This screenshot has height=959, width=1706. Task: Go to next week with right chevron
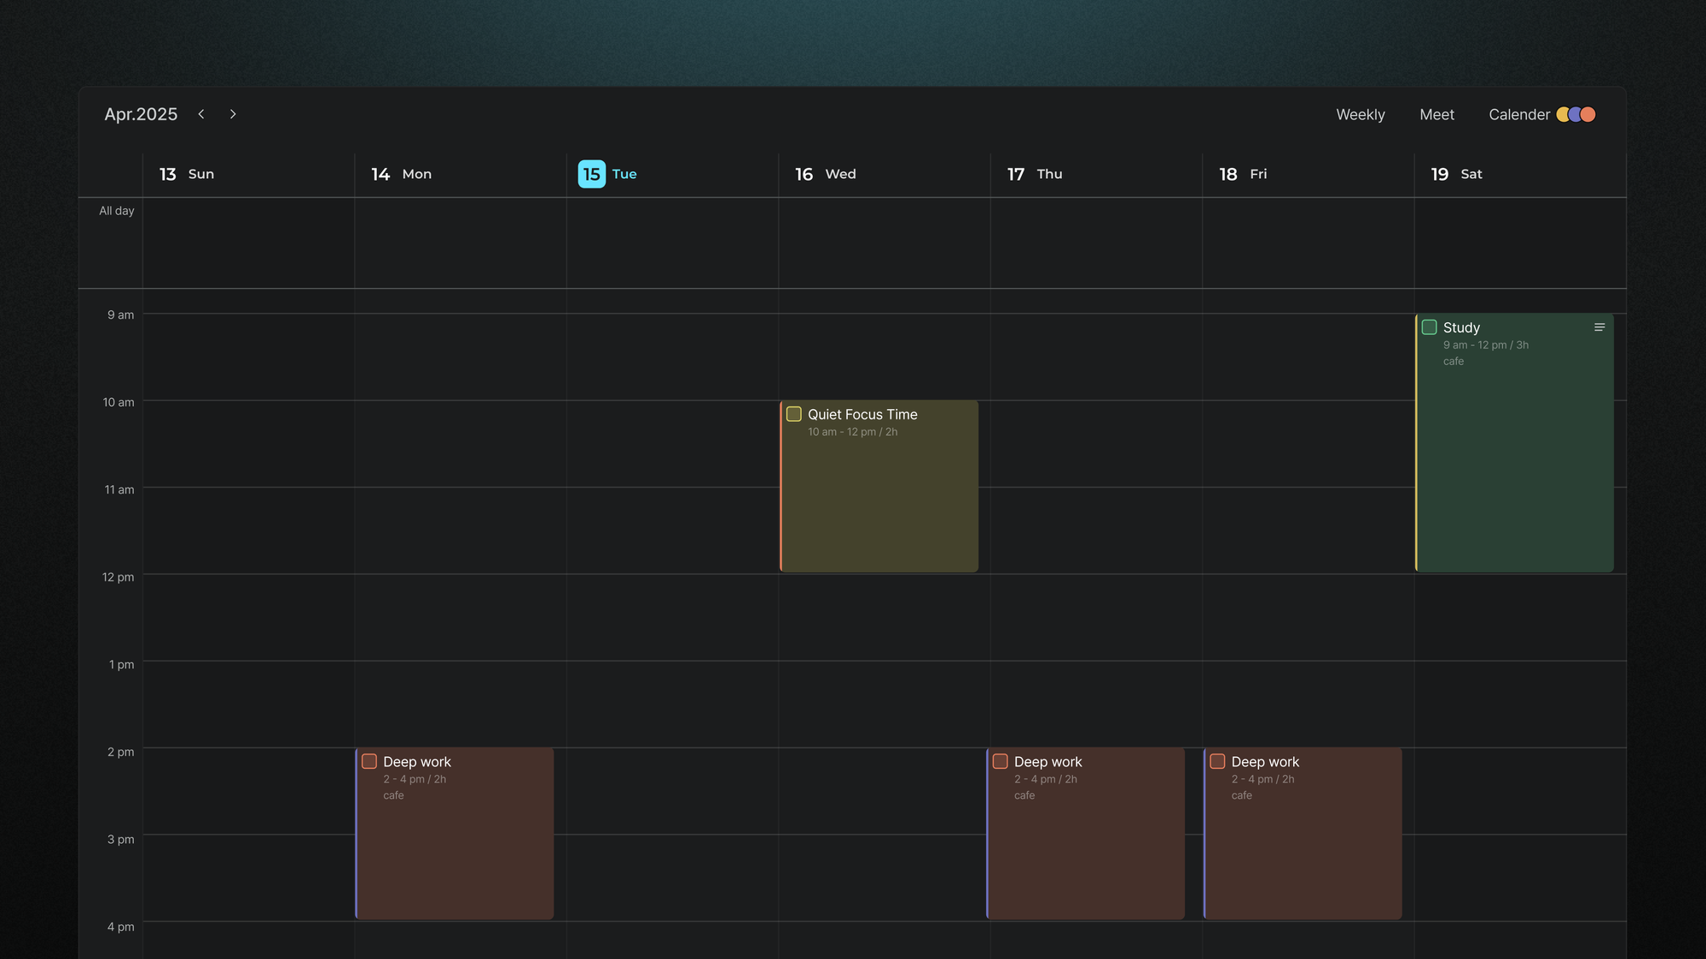pyautogui.click(x=233, y=114)
